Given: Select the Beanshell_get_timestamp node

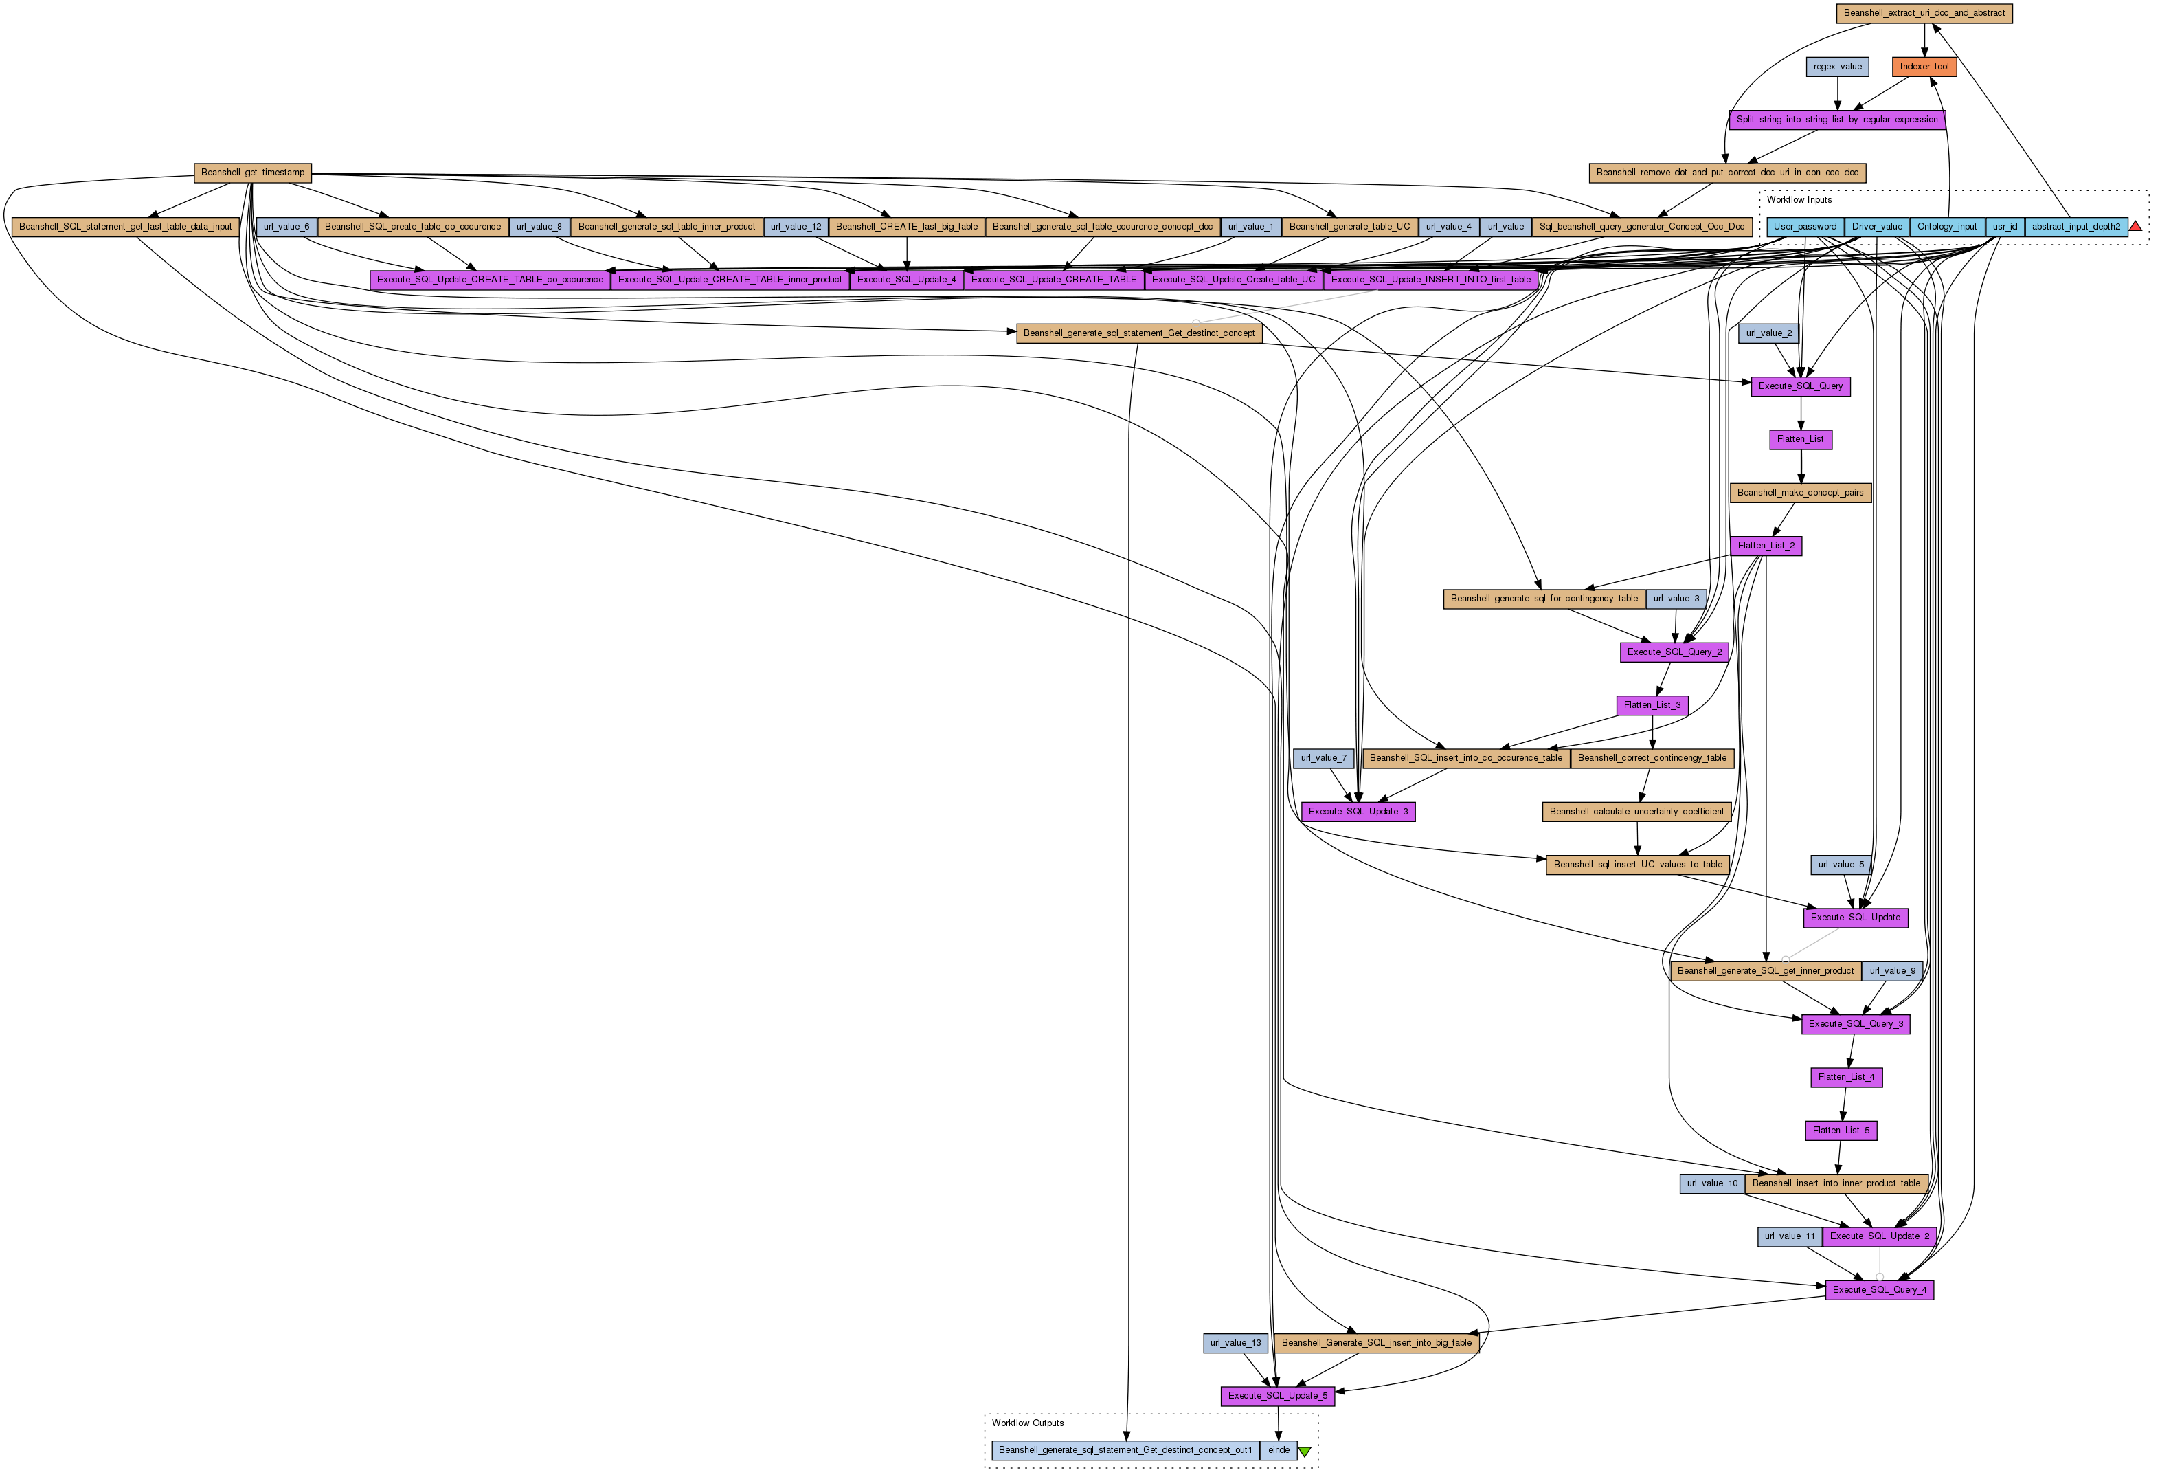Looking at the screenshot, I should click(253, 173).
